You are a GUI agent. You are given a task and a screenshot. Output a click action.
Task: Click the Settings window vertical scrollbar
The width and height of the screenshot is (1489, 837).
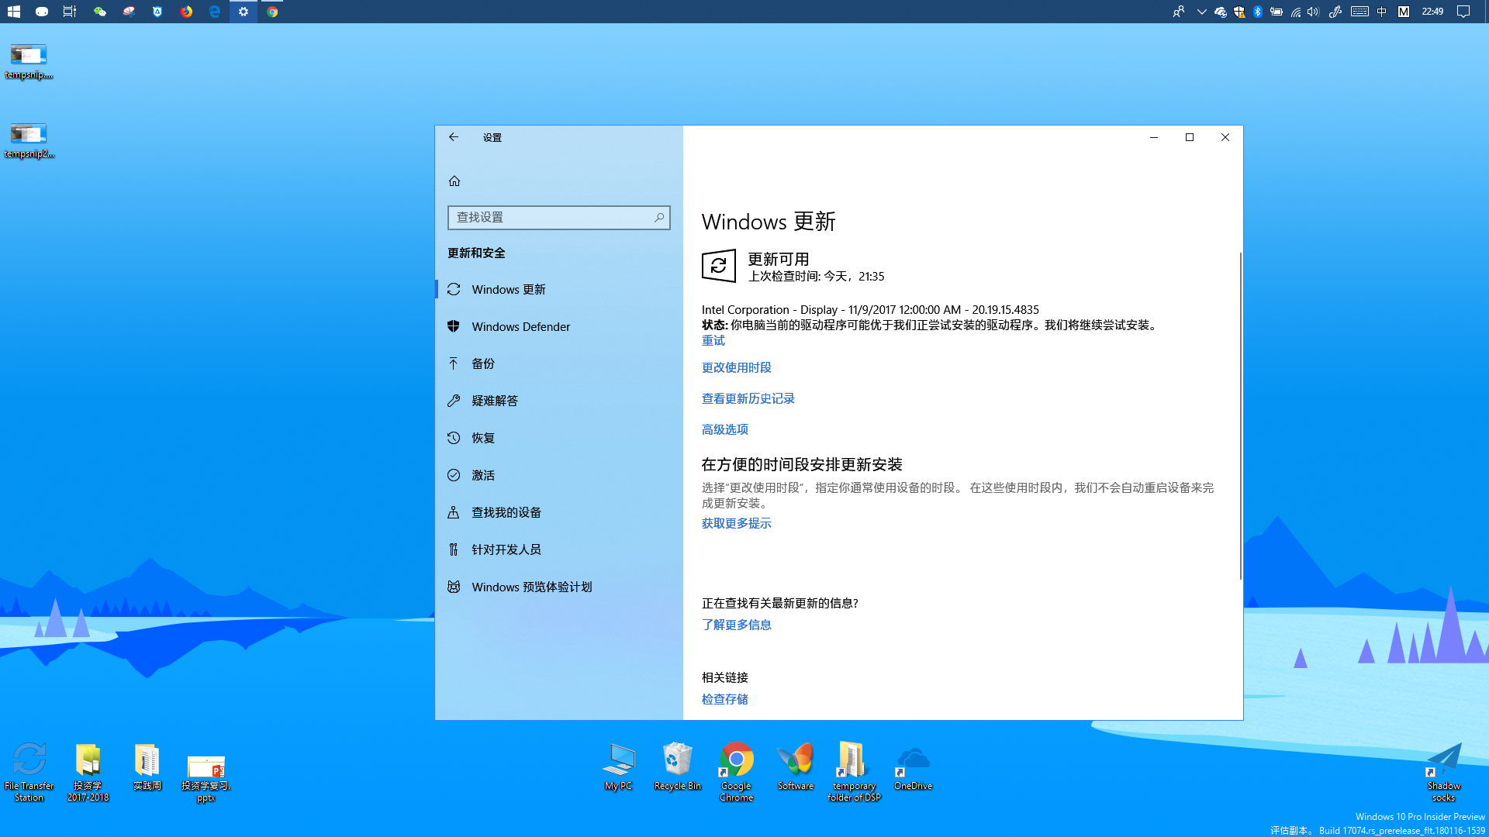click(x=1240, y=416)
